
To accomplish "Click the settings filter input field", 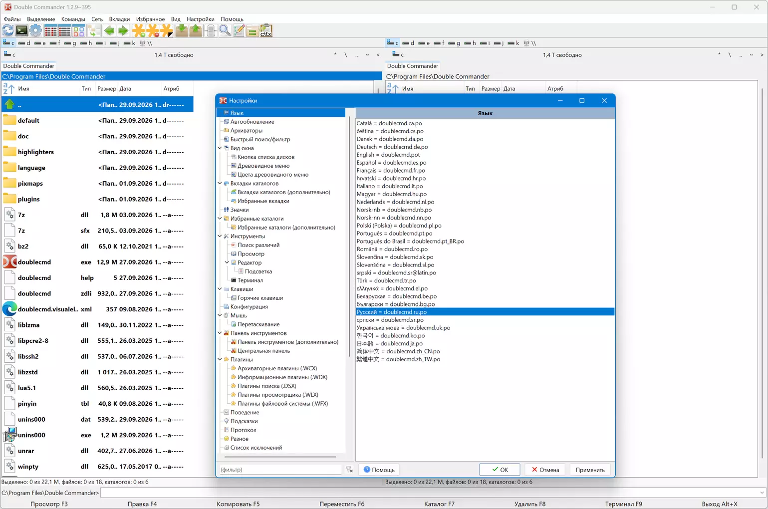I will tap(280, 470).
